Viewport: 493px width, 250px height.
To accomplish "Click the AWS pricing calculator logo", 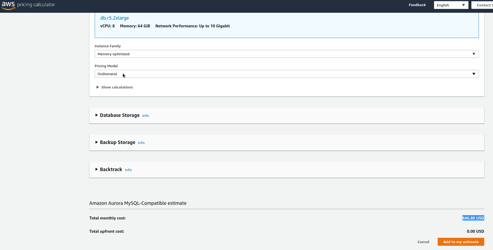I will click(28, 5).
